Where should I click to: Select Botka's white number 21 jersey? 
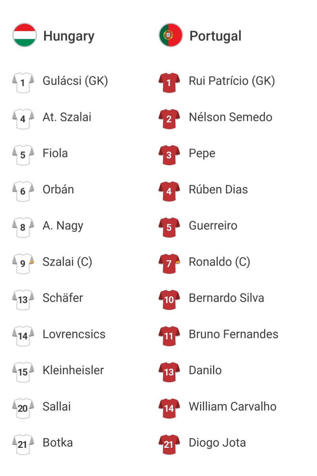point(23,444)
